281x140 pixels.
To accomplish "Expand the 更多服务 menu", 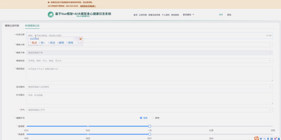I will 188,15.
